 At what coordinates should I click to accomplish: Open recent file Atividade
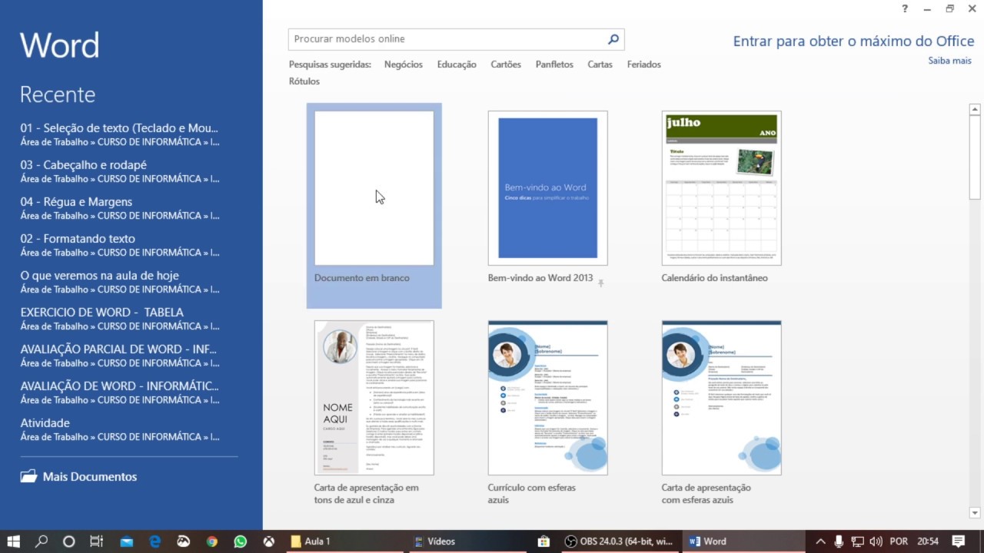pos(120,429)
